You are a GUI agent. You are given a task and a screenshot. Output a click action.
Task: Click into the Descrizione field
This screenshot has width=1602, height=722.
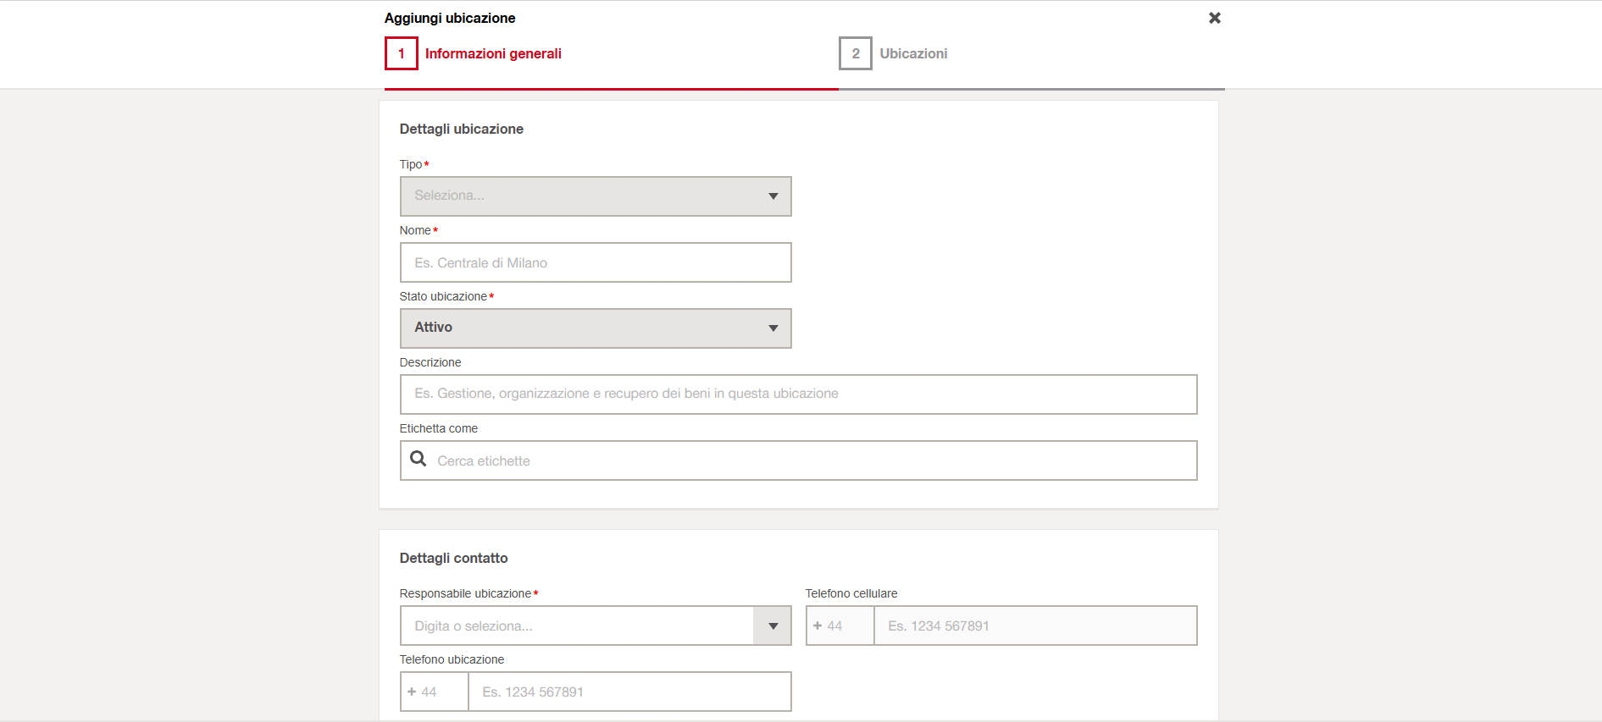click(x=798, y=394)
